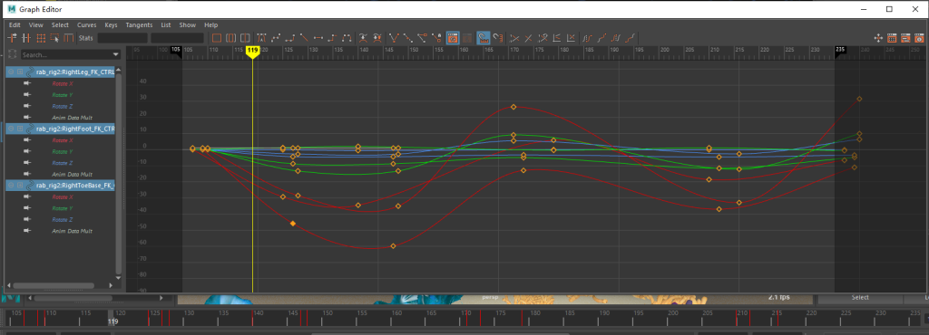Viewport: 929px width, 335px height.
Task: Open the Curves menu
Action: [x=86, y=24]
